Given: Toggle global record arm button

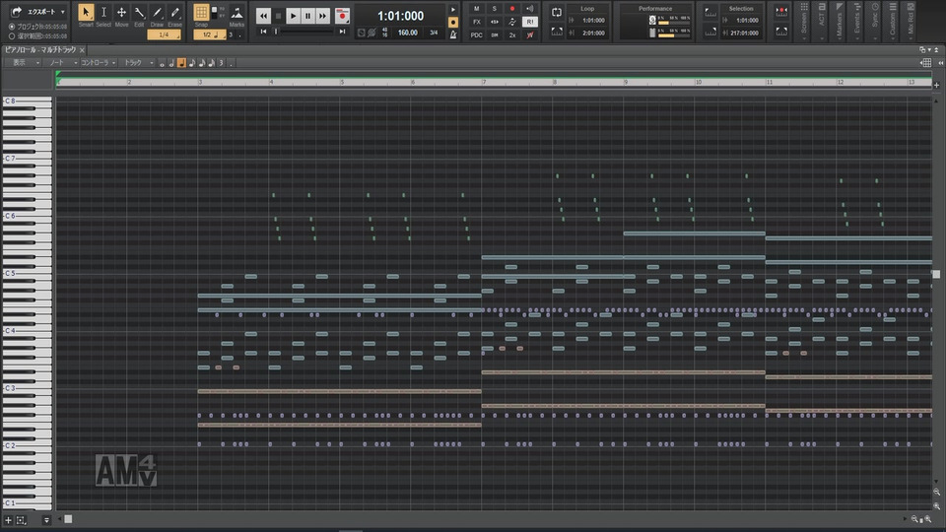Looking at the screenshot, I should (x=512, y=9).
